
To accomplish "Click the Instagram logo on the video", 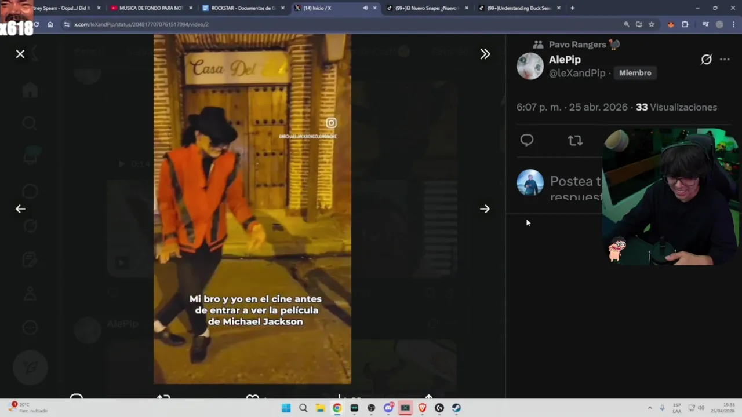I will click(331, 123).
